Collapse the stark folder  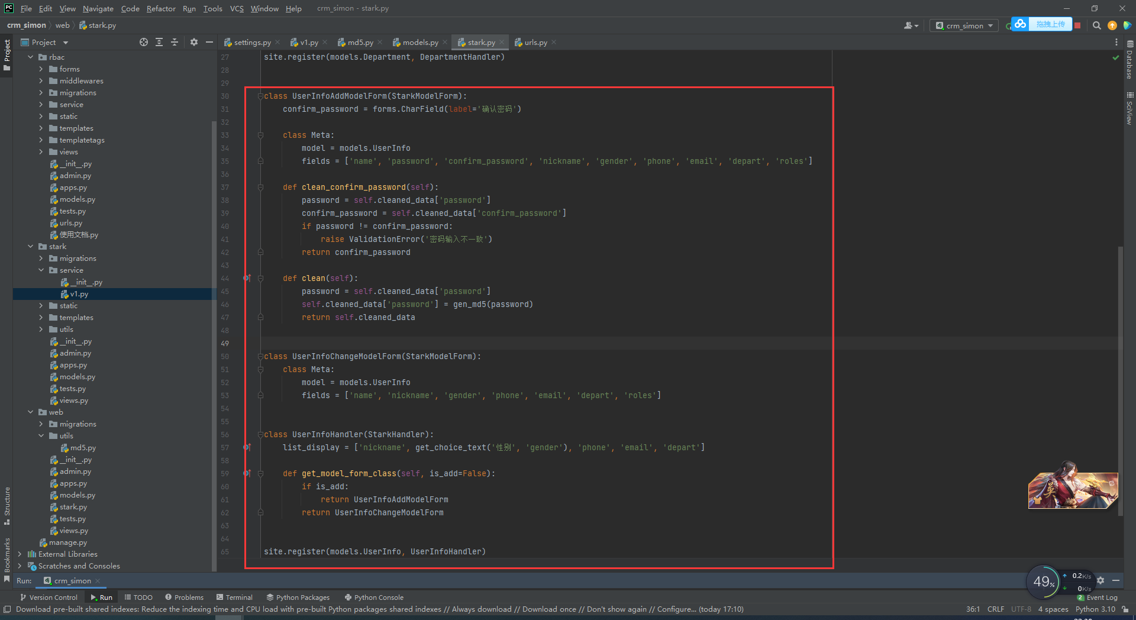coord(30,247)
